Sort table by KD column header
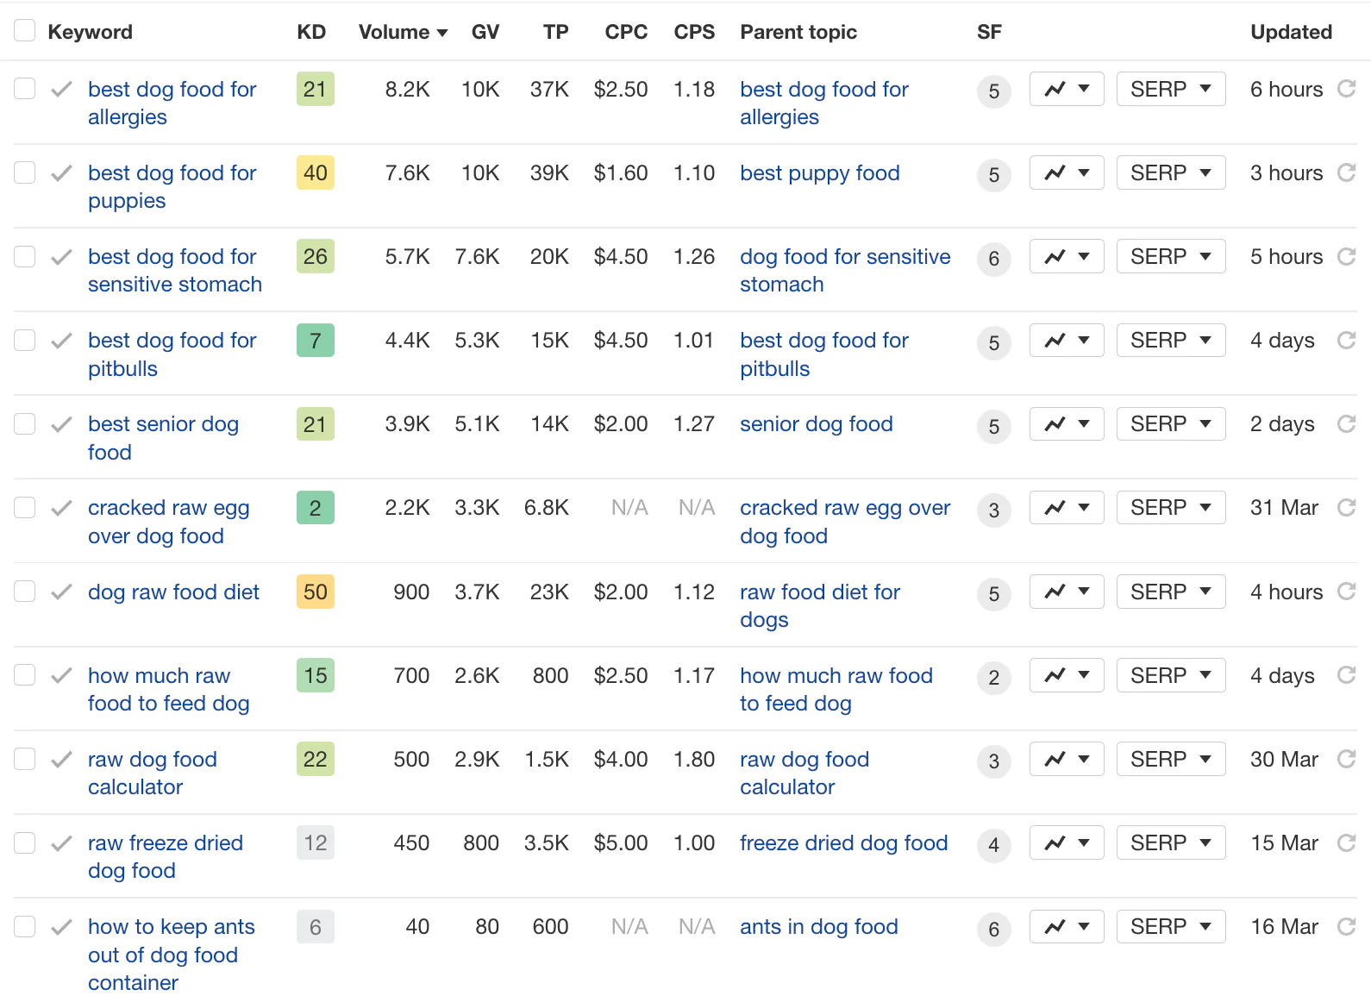The width and height of the screenshot is (1371, 1002). tap(311, 32)
